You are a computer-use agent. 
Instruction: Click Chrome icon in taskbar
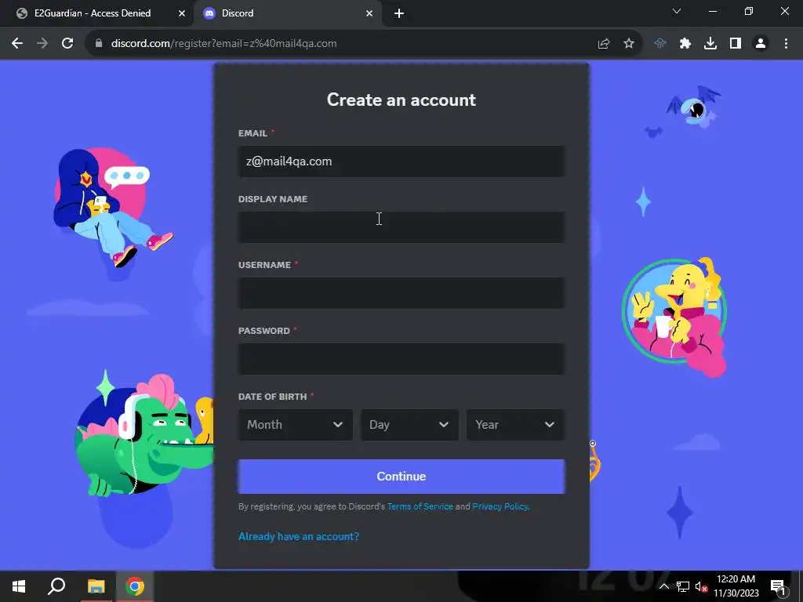pos(135,586)
